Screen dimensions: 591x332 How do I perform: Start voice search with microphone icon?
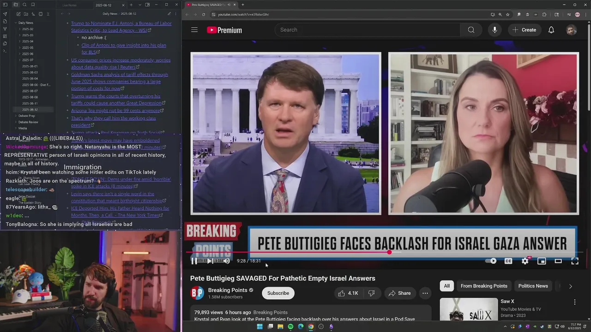coord(495,30)
